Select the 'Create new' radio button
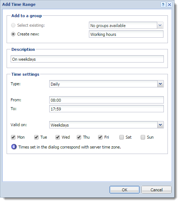 tap(13, 34)
